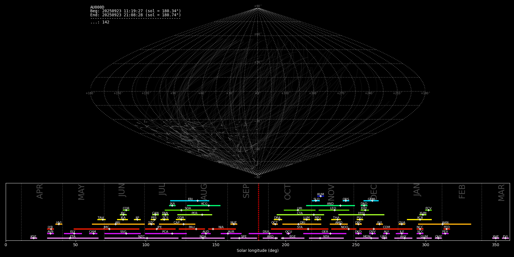Click the STA red bar
Image resolution: width=514 pixels, height=257 pixels.
(x=300, y=229)
